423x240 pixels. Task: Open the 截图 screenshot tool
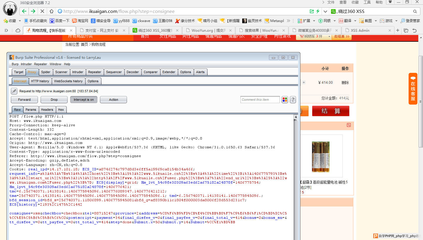click(x=365, y=21)
